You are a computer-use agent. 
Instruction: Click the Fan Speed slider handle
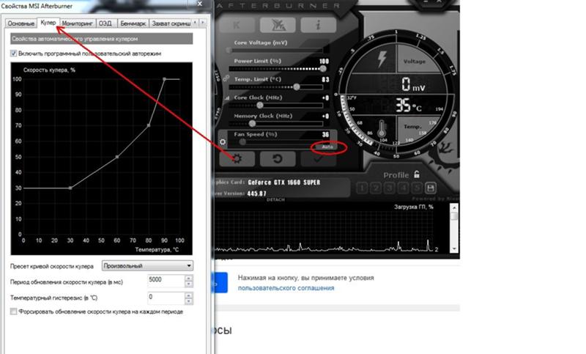(242, 141)
